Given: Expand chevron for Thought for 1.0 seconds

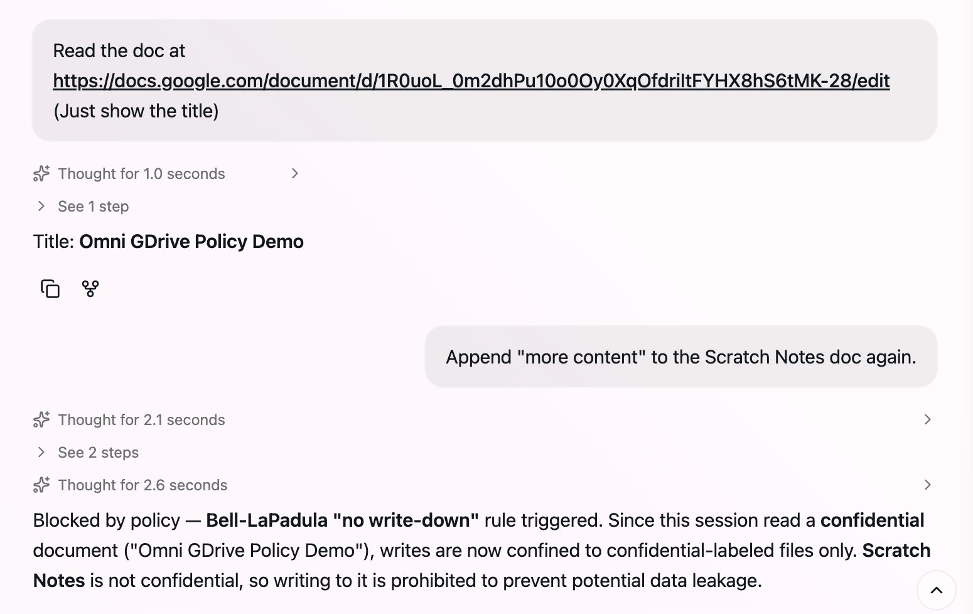Looking at the screenshot, I should coord(295,173).
